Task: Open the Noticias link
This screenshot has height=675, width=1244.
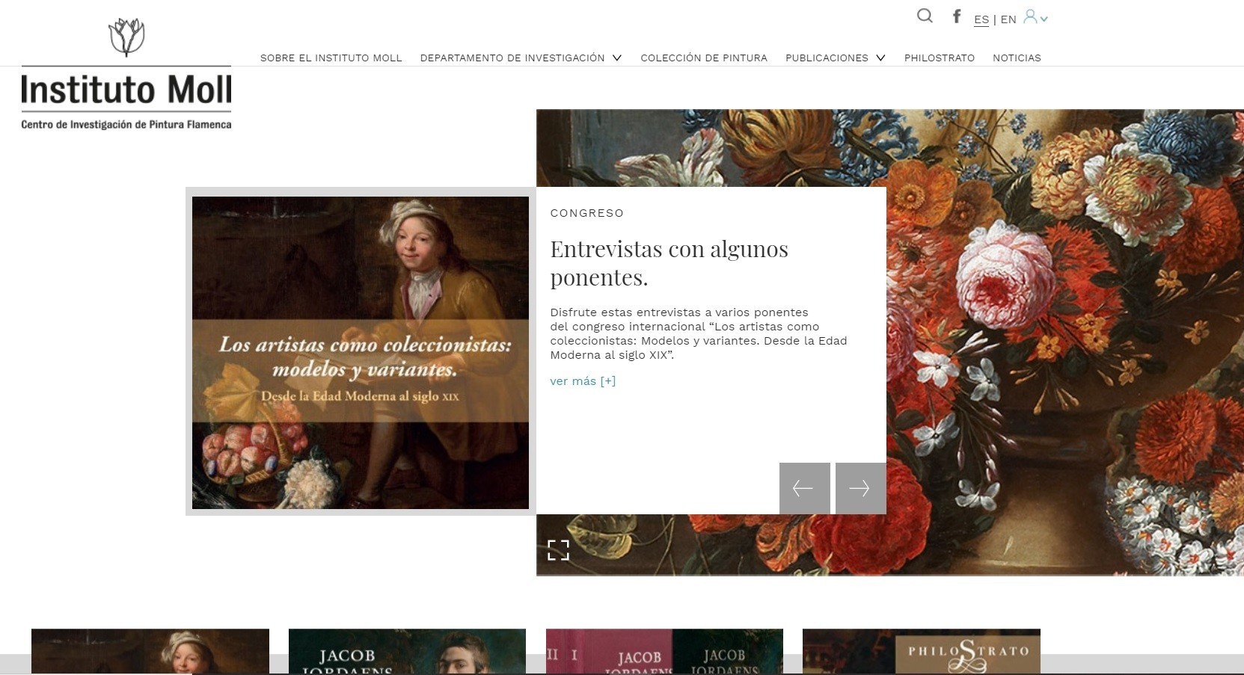Action: pyautogui.click(x=1017, y=58)
